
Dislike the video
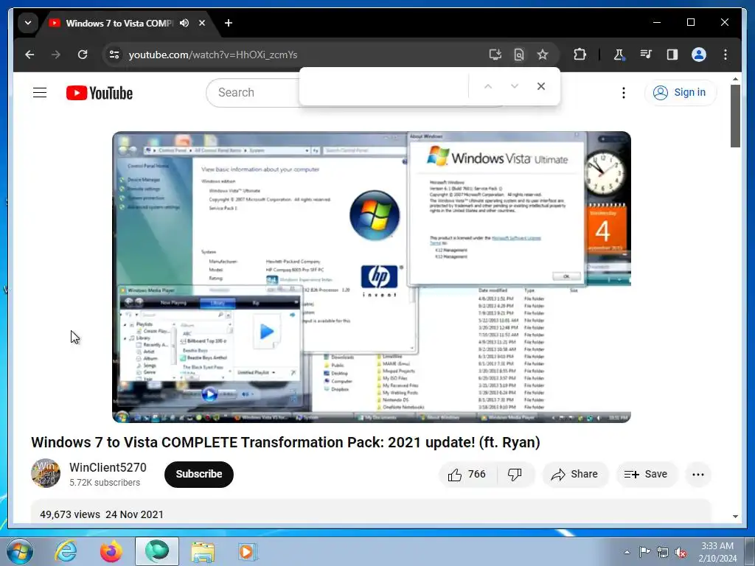515,475
